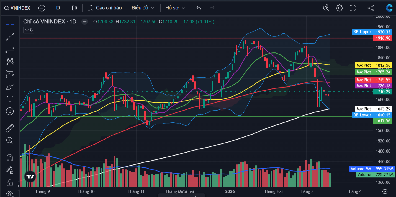Click the undo arrow button
This screenshot has width=396, height=197.
point(199,8)
